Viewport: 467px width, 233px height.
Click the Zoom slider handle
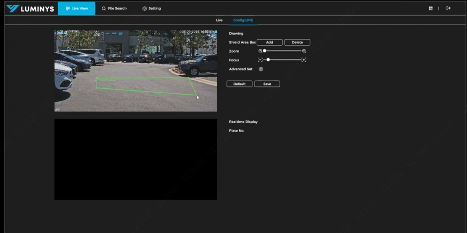(x=264, y=51)
